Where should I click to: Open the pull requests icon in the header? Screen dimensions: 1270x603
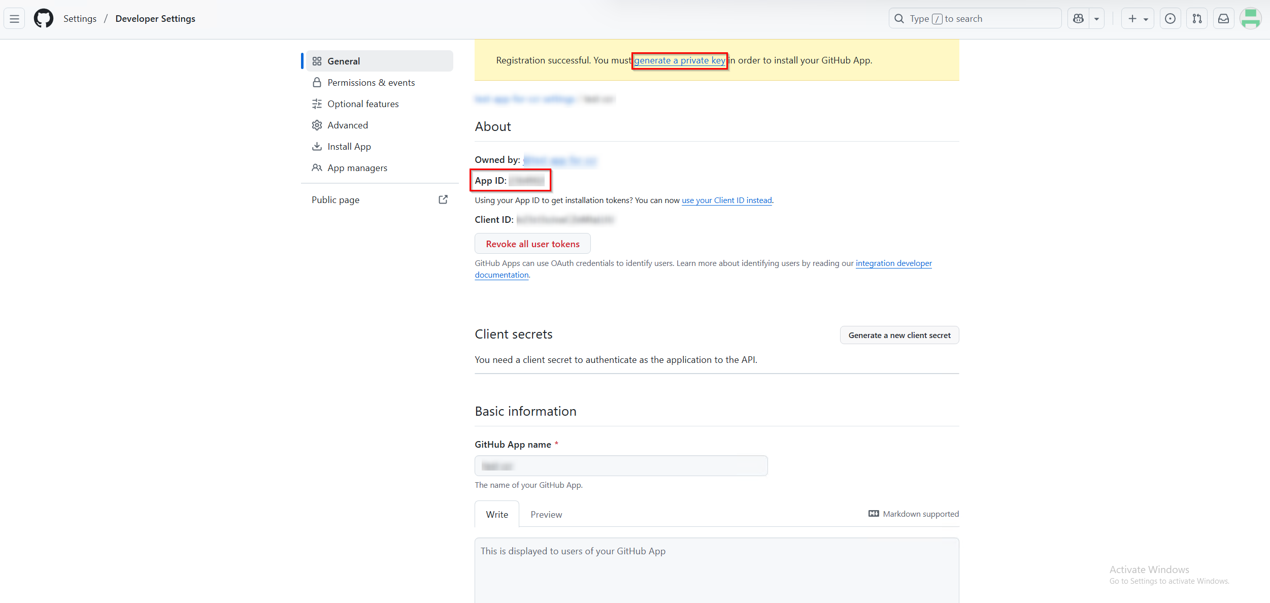(1197, 19)
